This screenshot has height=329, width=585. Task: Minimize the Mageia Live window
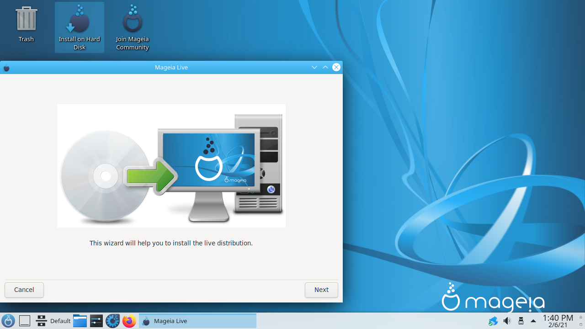314,67
